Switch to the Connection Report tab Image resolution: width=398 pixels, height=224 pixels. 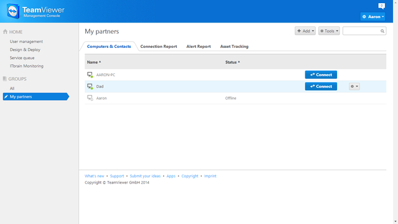click(159, 47)
